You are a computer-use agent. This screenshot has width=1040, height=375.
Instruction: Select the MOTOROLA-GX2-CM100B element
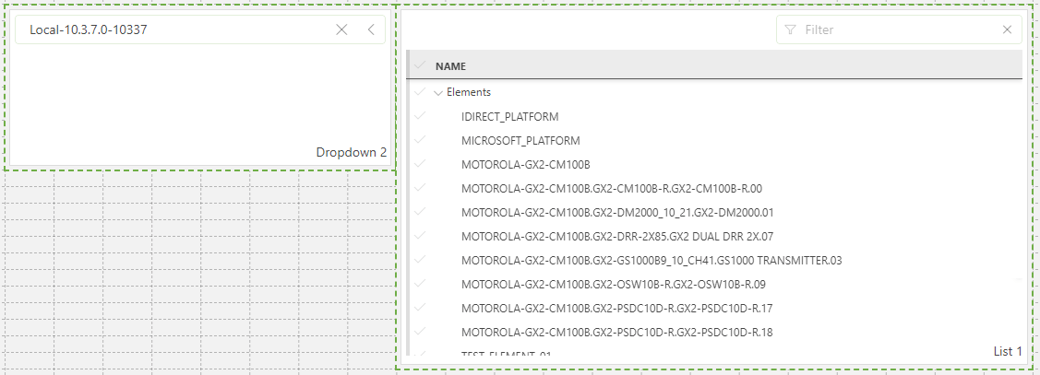(x=525, y=164)
